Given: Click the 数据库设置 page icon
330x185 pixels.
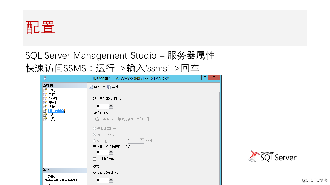Looking at the screenshot, I should [45, 111].
